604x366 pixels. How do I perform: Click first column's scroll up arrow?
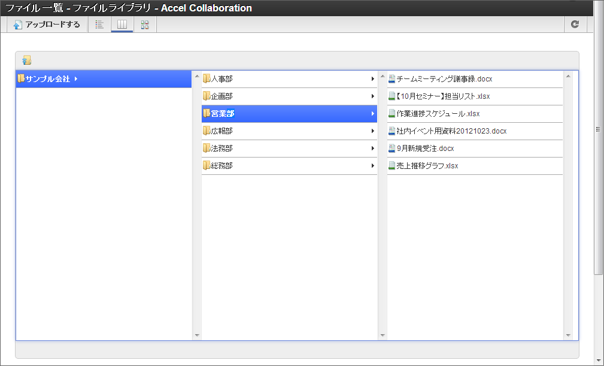point(197,76)
